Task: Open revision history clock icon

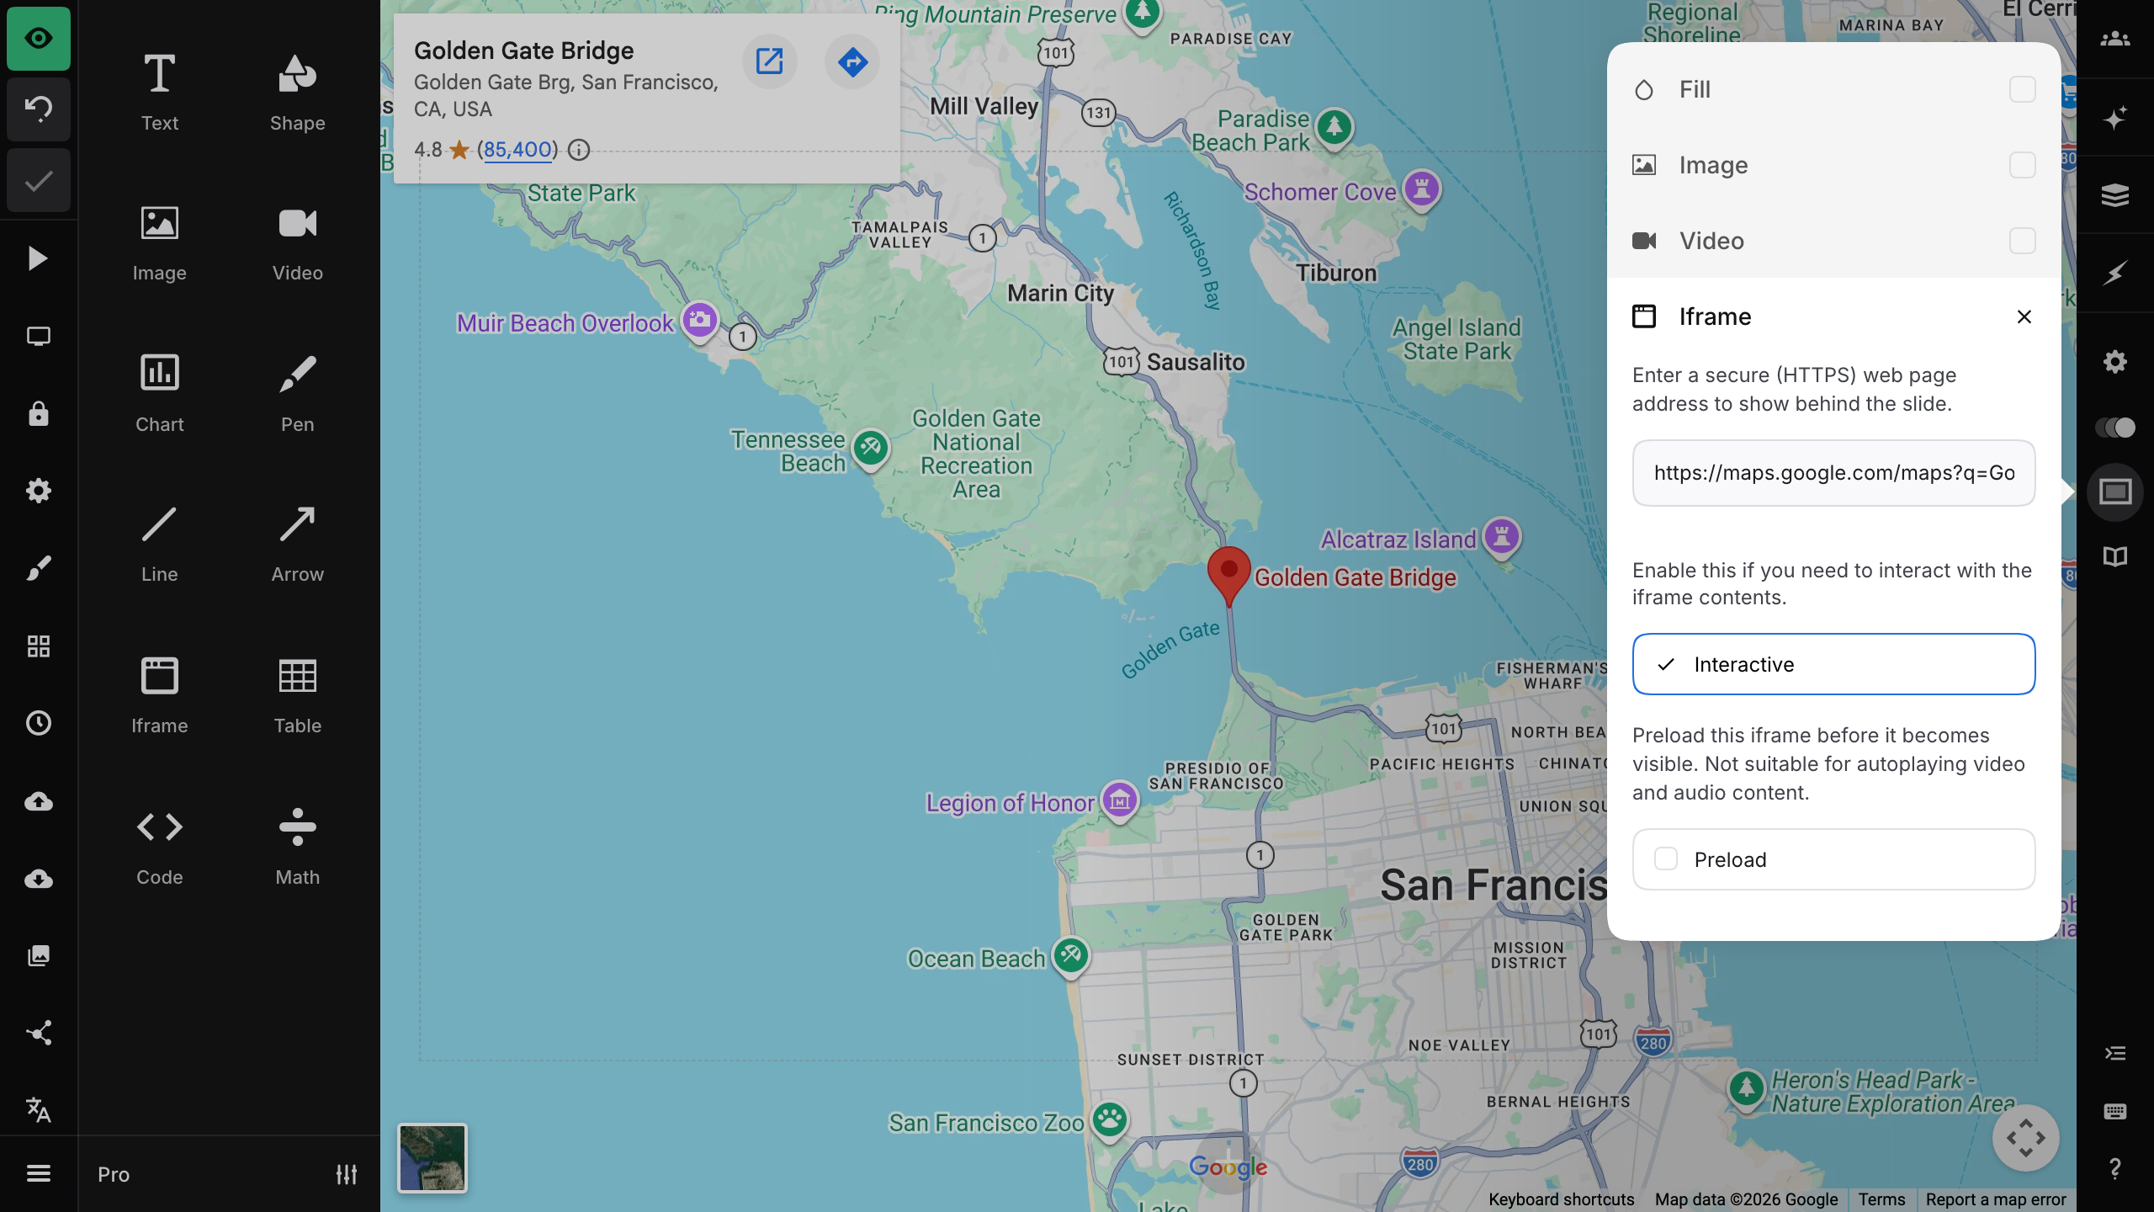Action: (39, 723)
